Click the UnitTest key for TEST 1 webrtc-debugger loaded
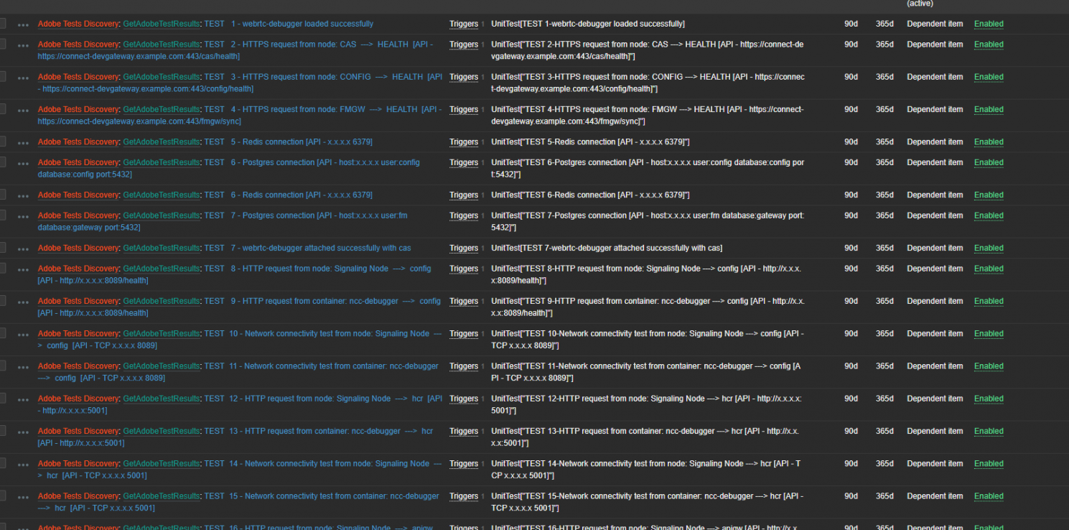The height and width of the screenshot is (530, 1069). (588, 24)
